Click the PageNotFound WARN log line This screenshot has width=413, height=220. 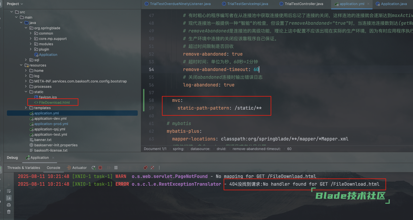[167, 176]
